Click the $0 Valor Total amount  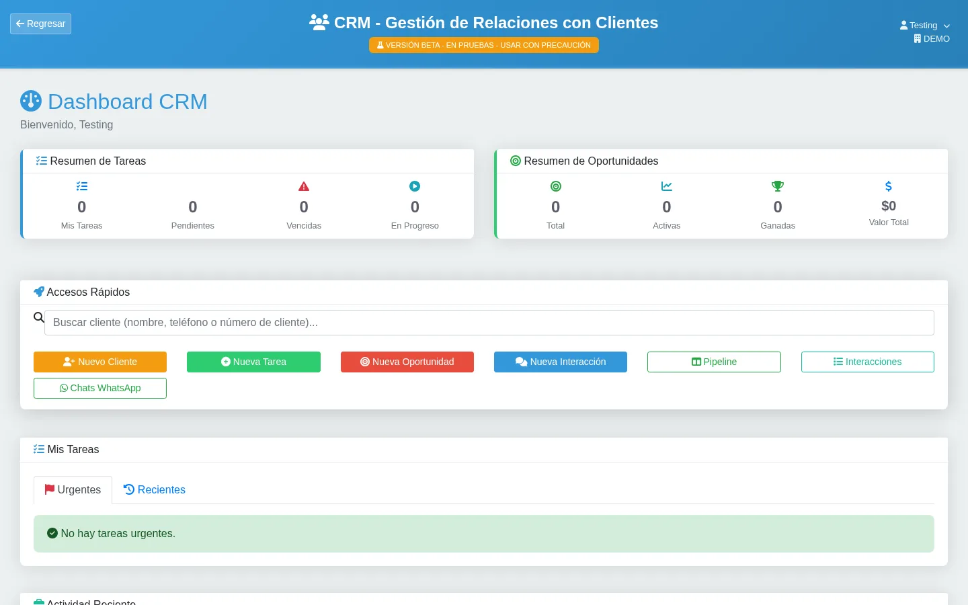(x=889, y=206)
